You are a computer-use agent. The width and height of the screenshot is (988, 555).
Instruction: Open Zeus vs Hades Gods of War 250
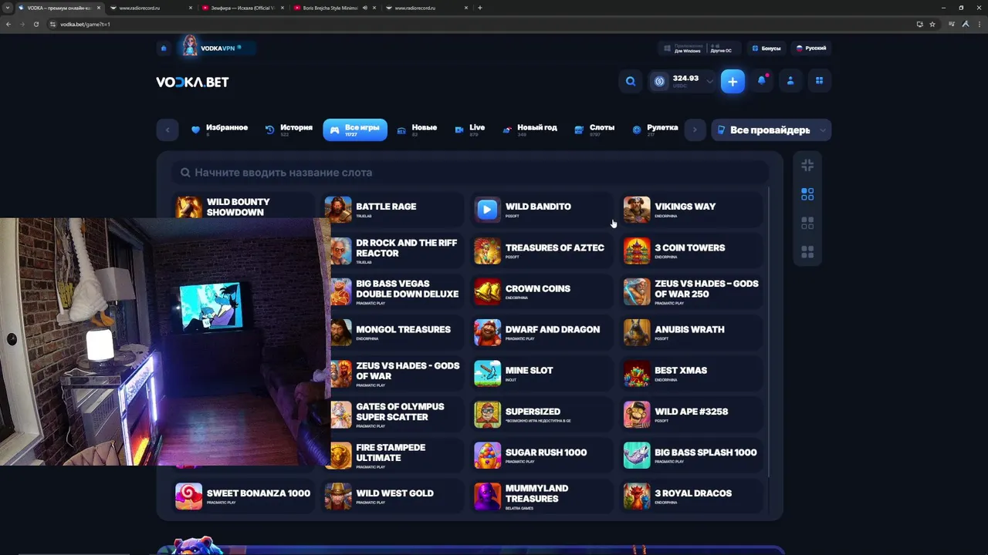[692, 291]
